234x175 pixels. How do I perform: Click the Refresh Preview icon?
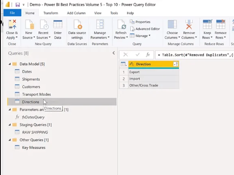pyautogui.click(x=121, y=24)
